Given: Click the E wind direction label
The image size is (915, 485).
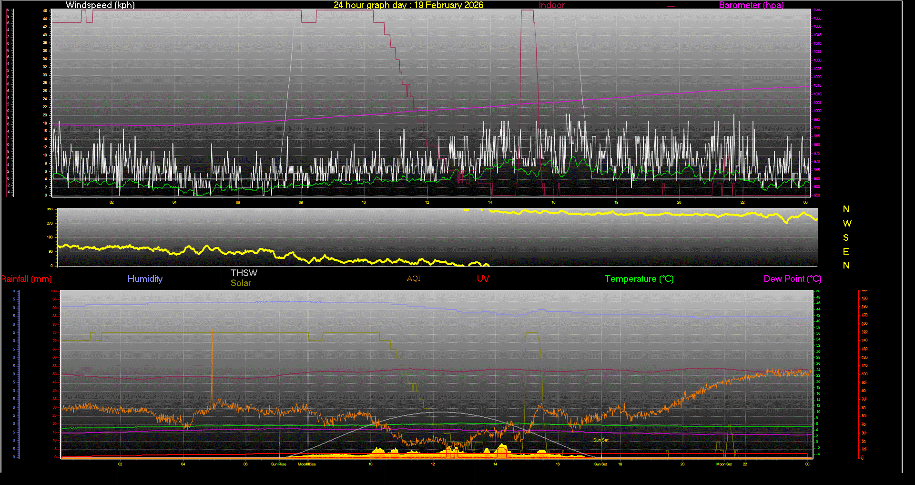Looking at the screenshot, I should [846, 251].
